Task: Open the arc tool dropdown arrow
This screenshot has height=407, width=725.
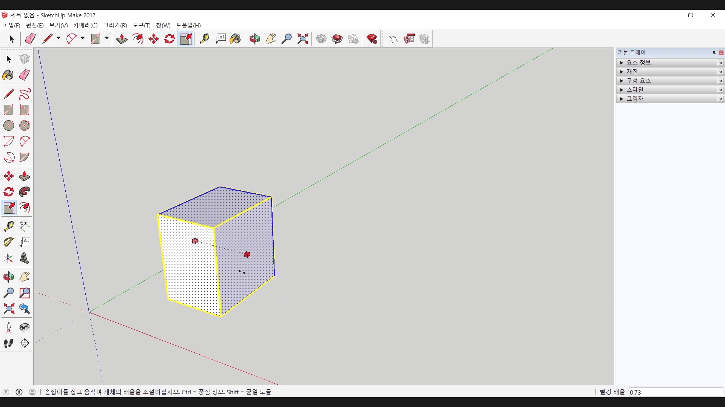Action: click(x=83, y=38)
